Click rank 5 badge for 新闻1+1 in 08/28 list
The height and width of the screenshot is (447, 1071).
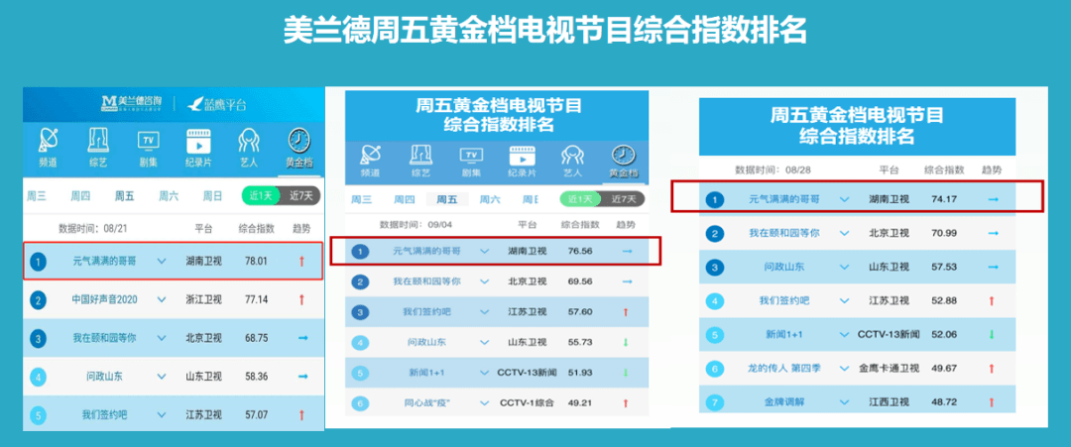[715, 334]
